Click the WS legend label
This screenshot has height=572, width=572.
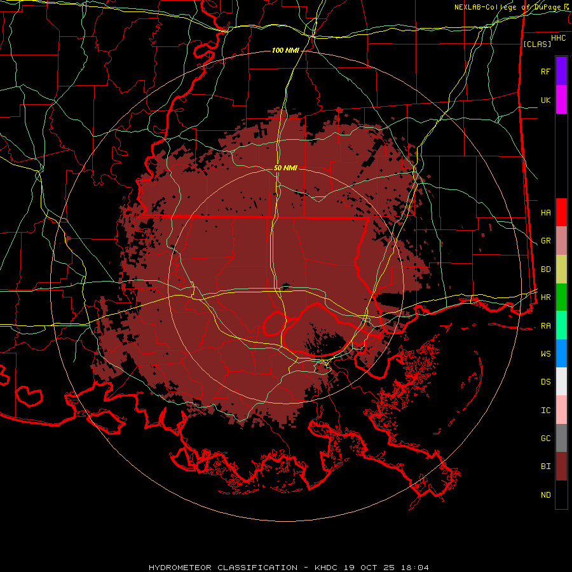point(545,354)
